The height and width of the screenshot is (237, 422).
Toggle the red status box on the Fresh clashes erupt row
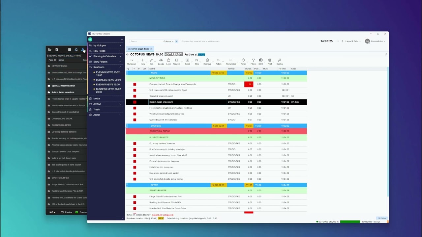(x=135, y=108)
